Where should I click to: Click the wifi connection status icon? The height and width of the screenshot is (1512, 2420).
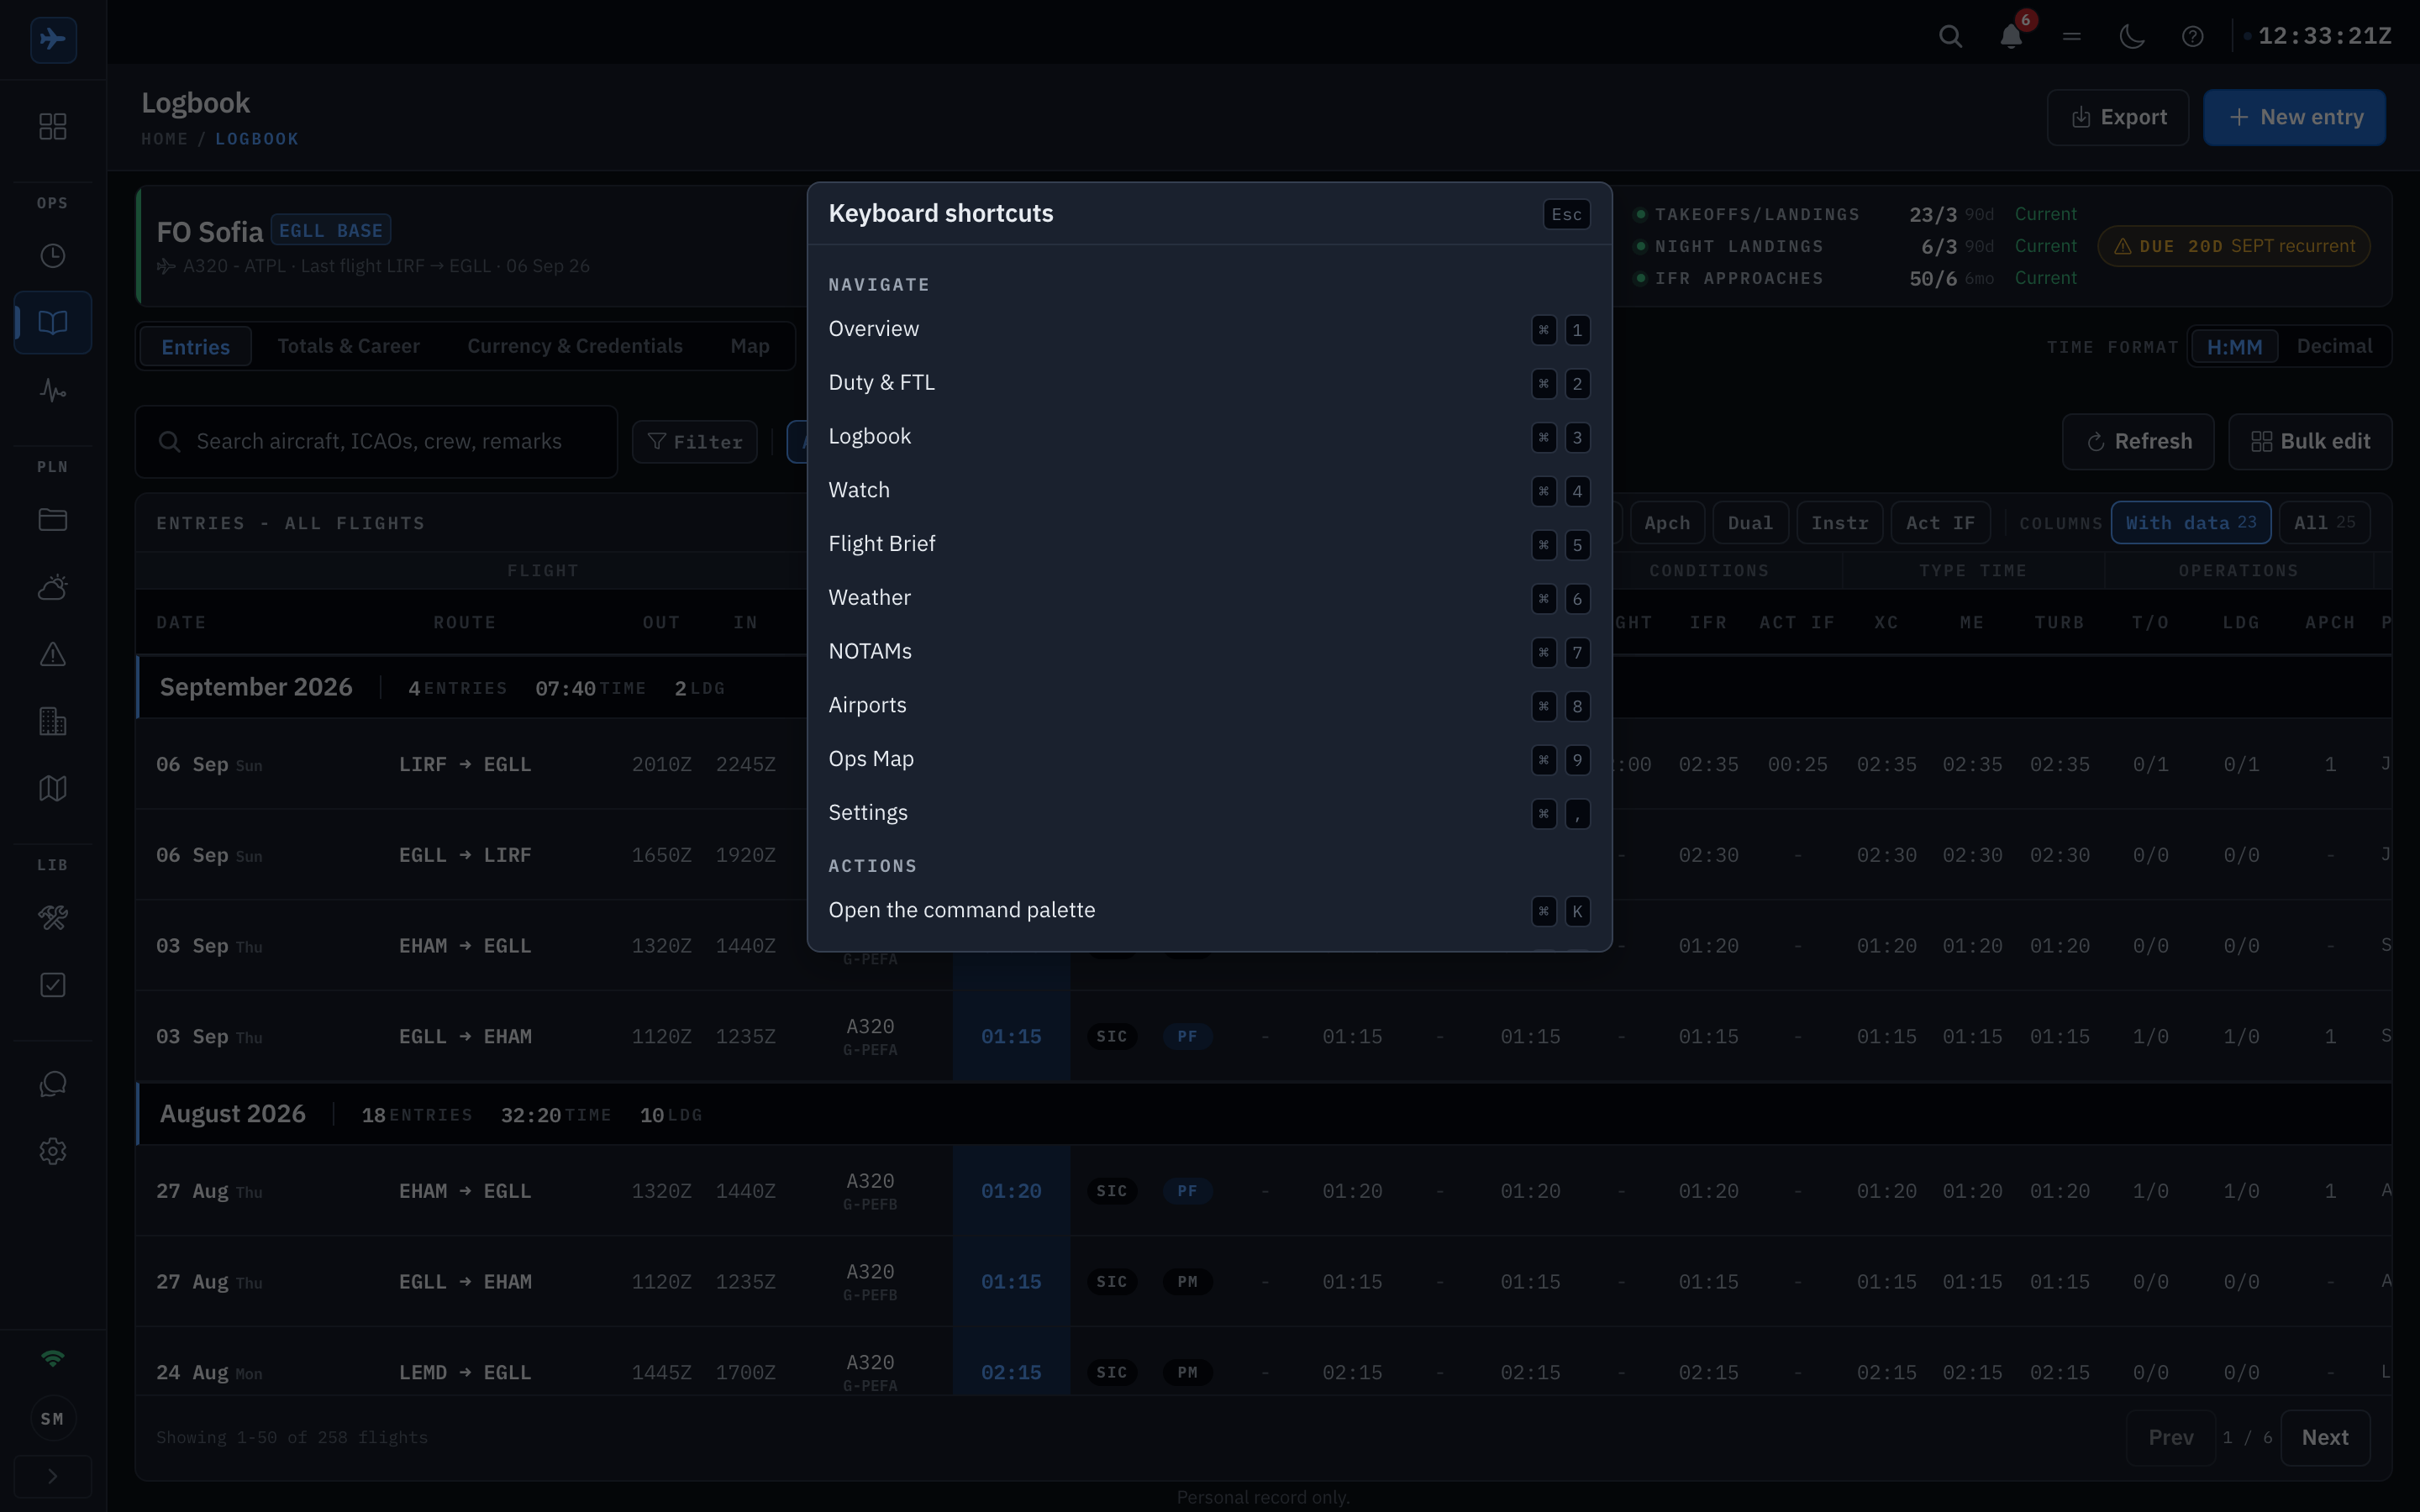[x=53, y=1358]
